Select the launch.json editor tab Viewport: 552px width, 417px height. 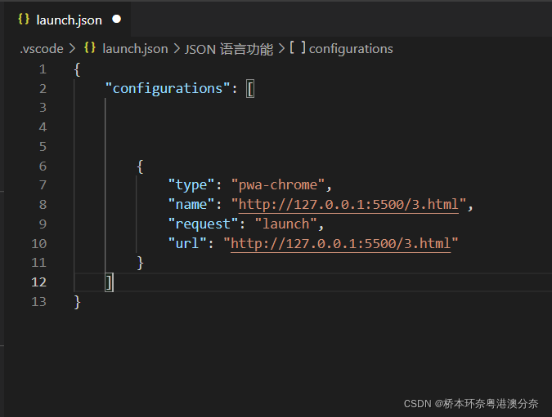pyautogui.click(x=68, y=20)
